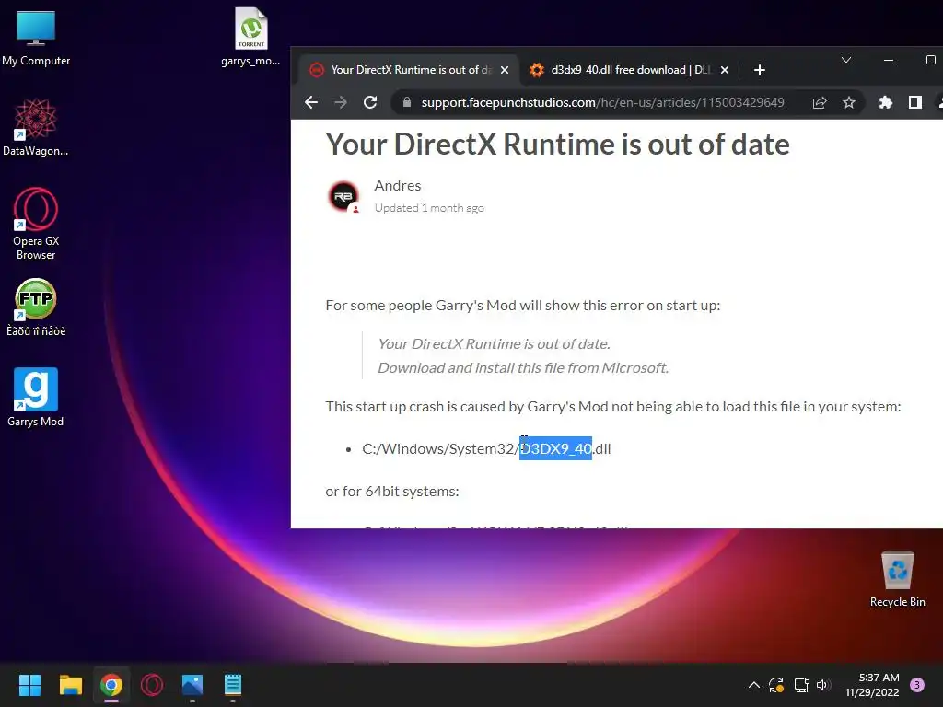Close the DirectX Runtime tab
The height and width of the screenshot is (707, 943).
click(505, 70)
